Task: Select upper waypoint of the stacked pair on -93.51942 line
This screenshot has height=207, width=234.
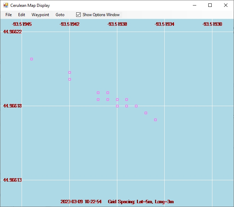Action: click(70, 72)
